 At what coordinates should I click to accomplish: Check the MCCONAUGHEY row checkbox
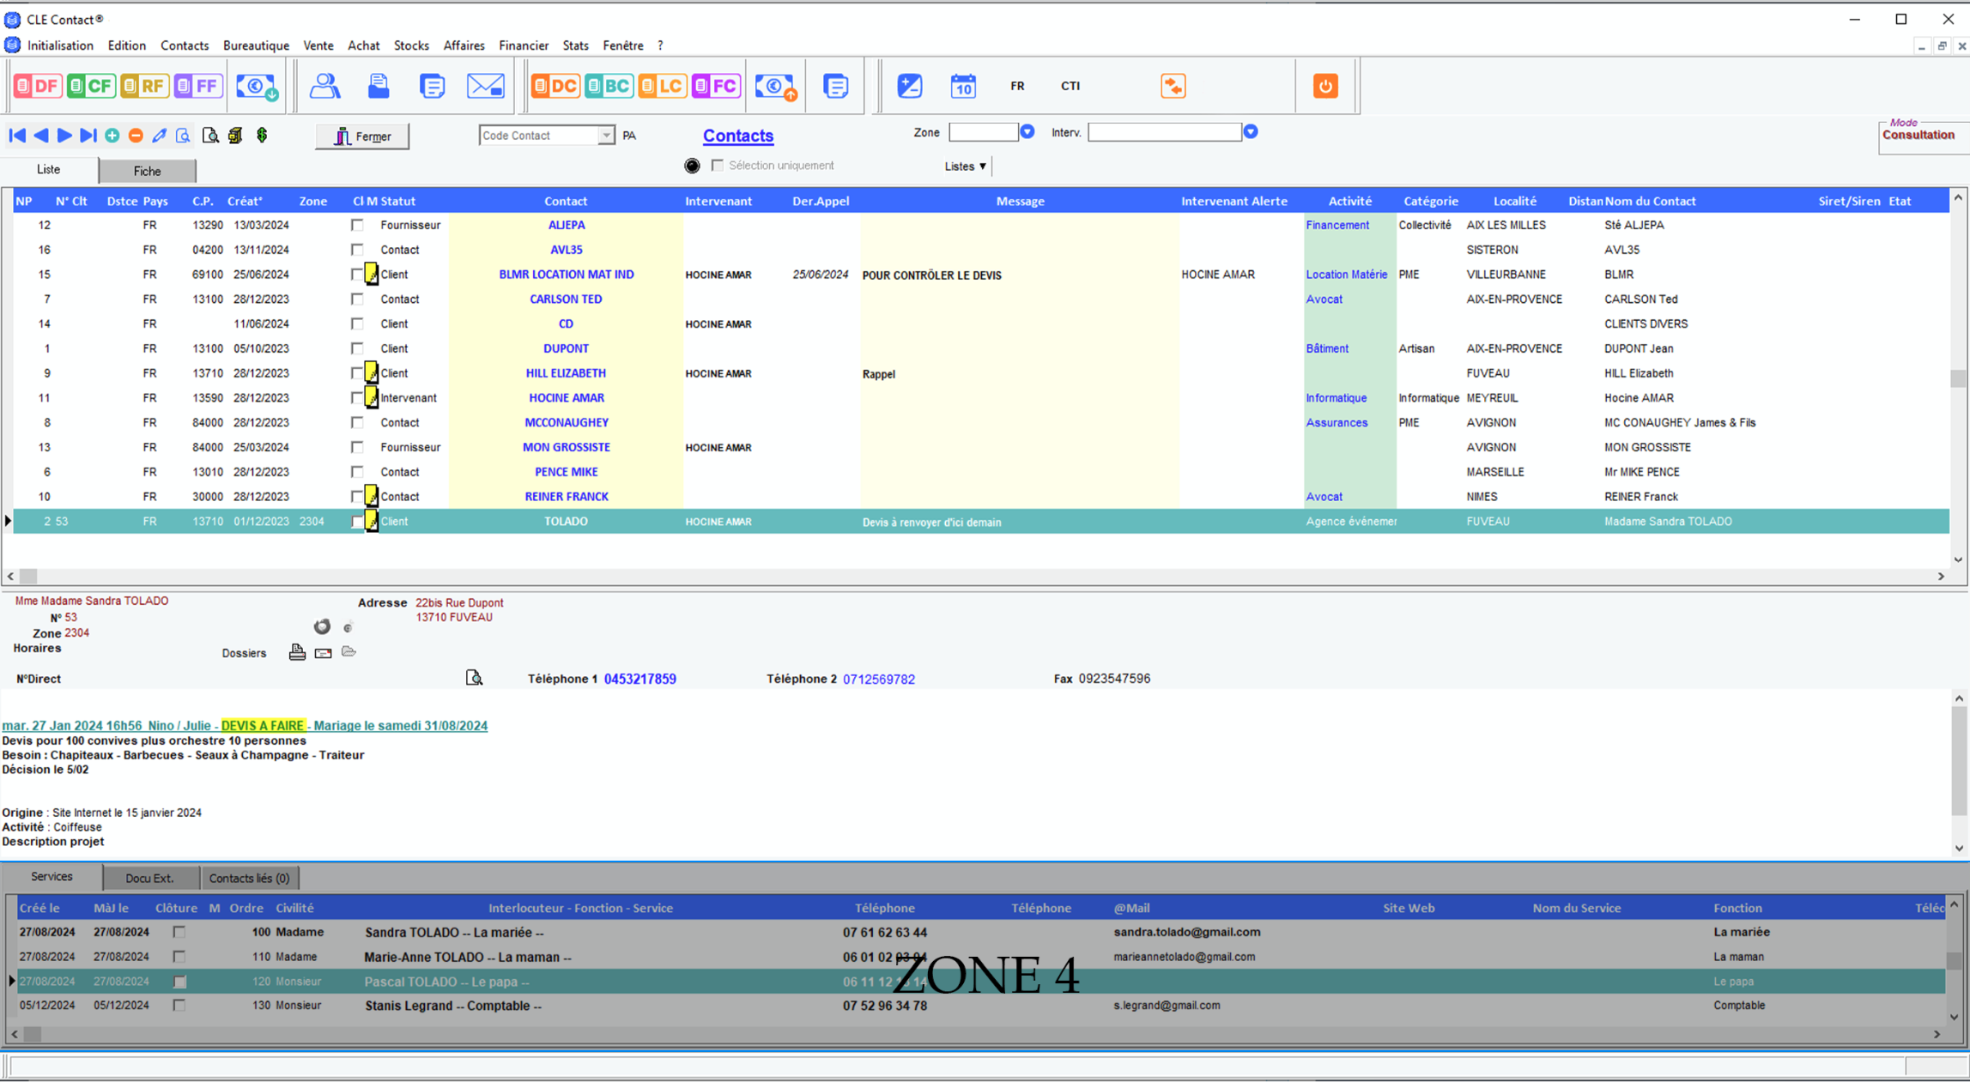(x=357, y=422)
